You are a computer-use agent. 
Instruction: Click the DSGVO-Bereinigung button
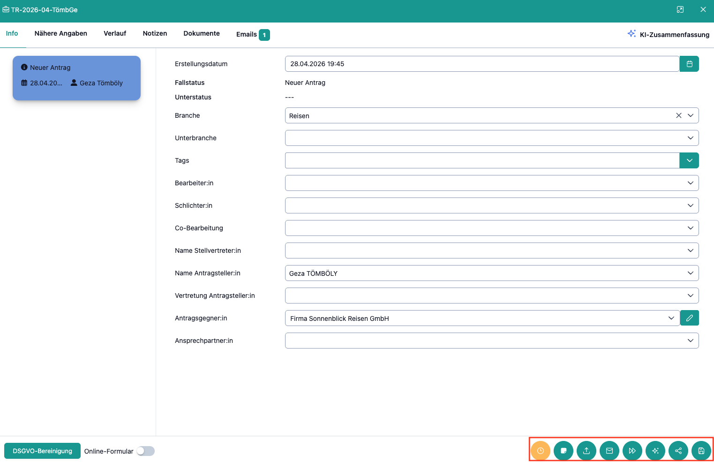pos(42,451)
